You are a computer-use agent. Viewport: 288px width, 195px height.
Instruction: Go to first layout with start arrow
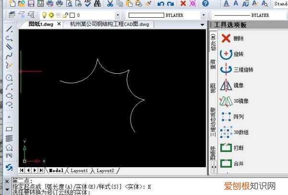pos(22,170)
